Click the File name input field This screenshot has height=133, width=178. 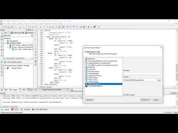[142, 73]
